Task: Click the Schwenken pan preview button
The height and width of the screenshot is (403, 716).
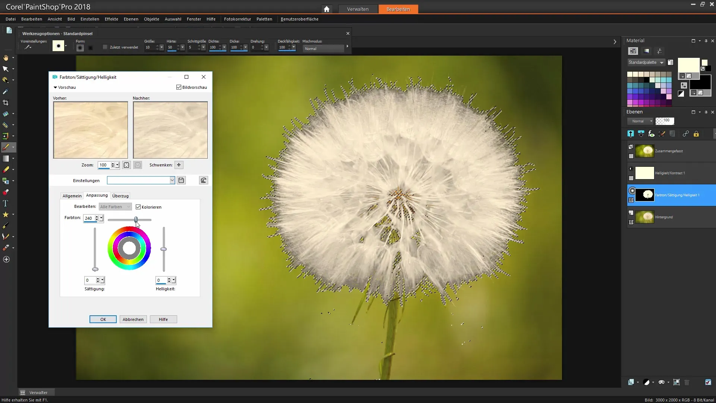Action: click(179, 165)
